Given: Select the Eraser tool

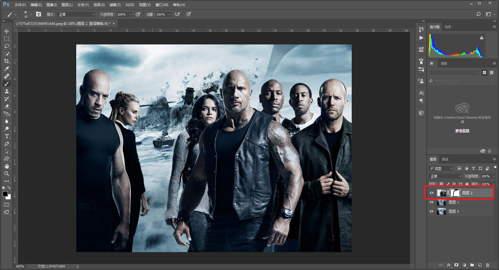Looking at the screenshot, I should (7, 106).
